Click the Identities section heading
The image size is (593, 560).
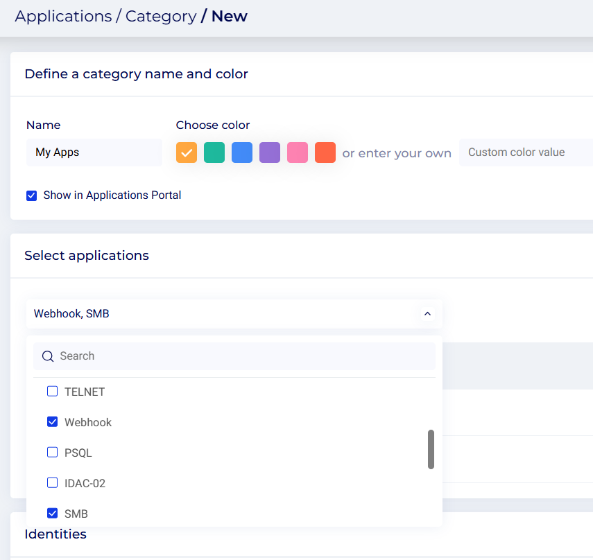point(55,534)
